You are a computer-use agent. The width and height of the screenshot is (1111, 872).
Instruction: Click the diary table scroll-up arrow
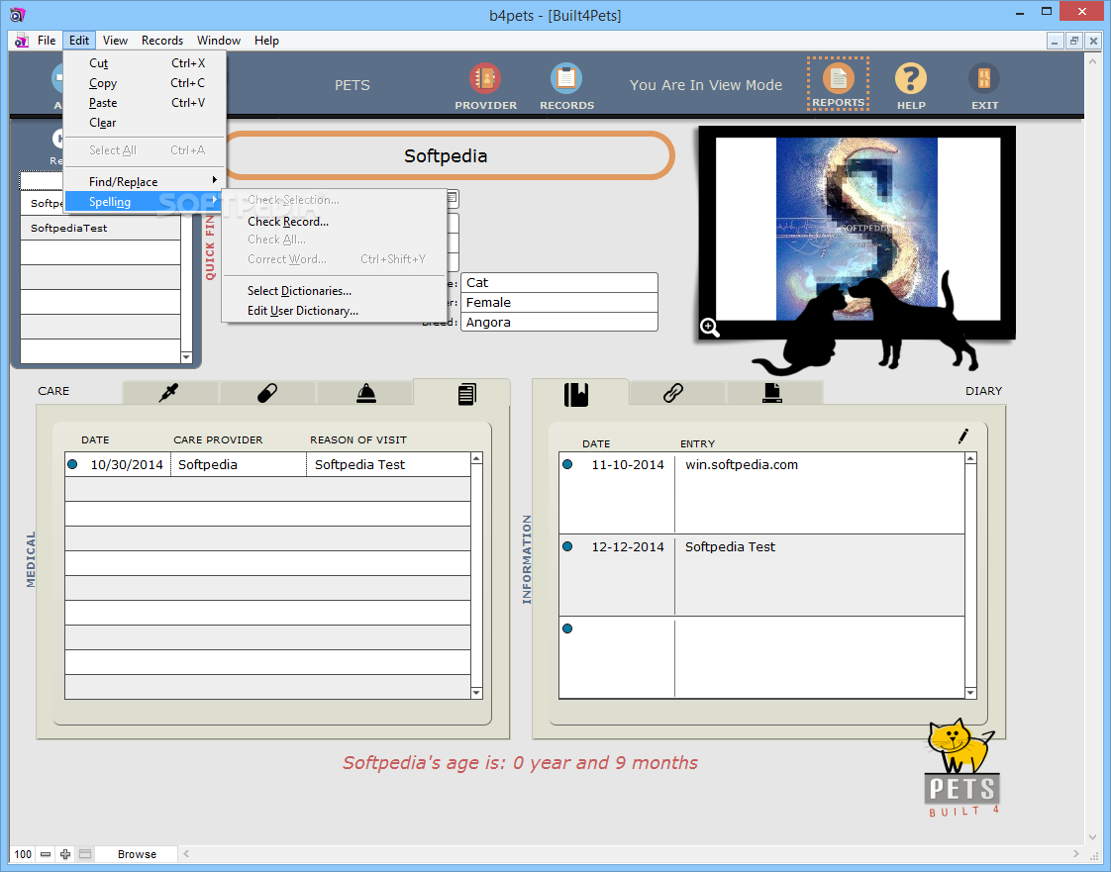click(970, 458)
